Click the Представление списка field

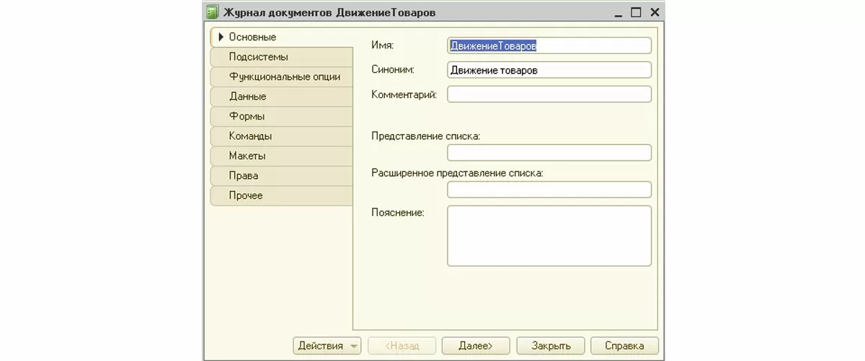(549, 153)
